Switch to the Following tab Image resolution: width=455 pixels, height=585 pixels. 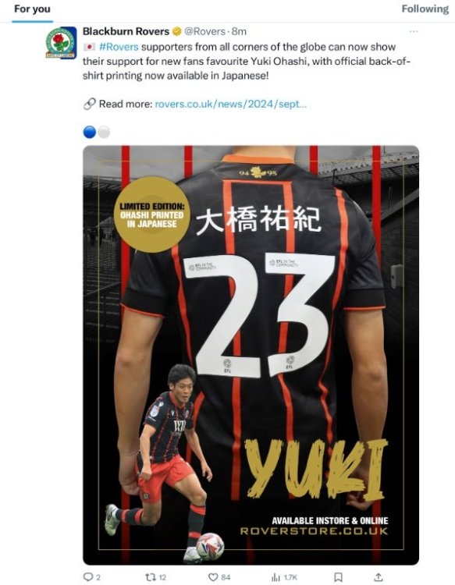click(x=425, y=9)
